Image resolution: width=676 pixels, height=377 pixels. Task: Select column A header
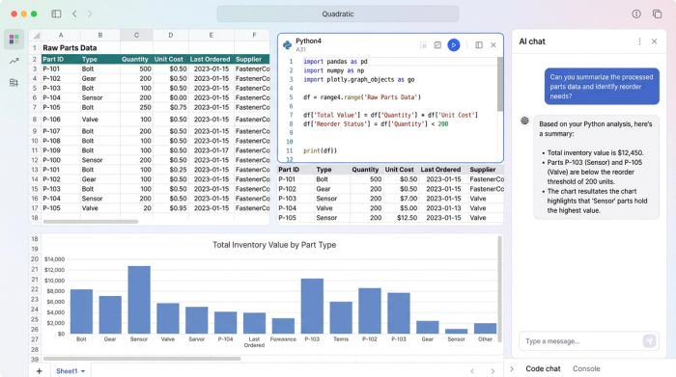point(61,36)
